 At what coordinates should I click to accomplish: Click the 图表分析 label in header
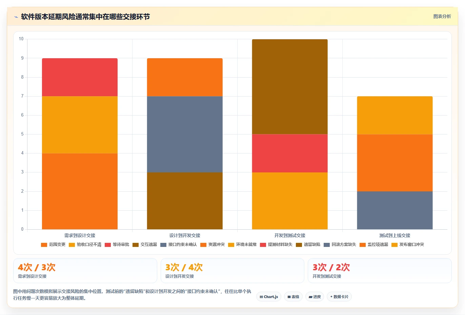pyautogui.click(x=442, y=16)
